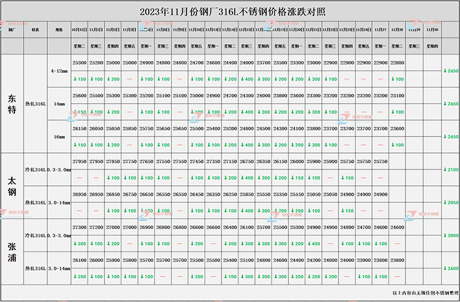460x302 pixels.
Task: Click the ↓2650 total for 16mm row
Action: click(x=451, y=137)
